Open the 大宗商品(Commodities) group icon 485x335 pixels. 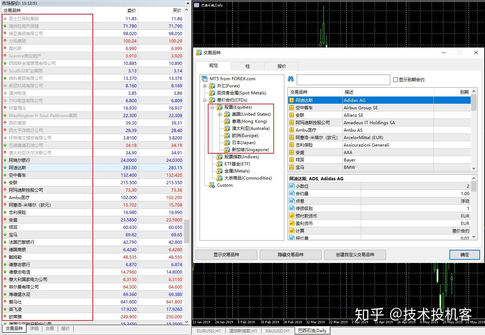(x=219, y=178)
